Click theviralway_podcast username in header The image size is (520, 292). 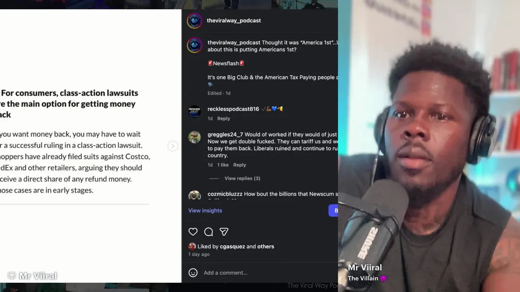(x=234, y=21)
